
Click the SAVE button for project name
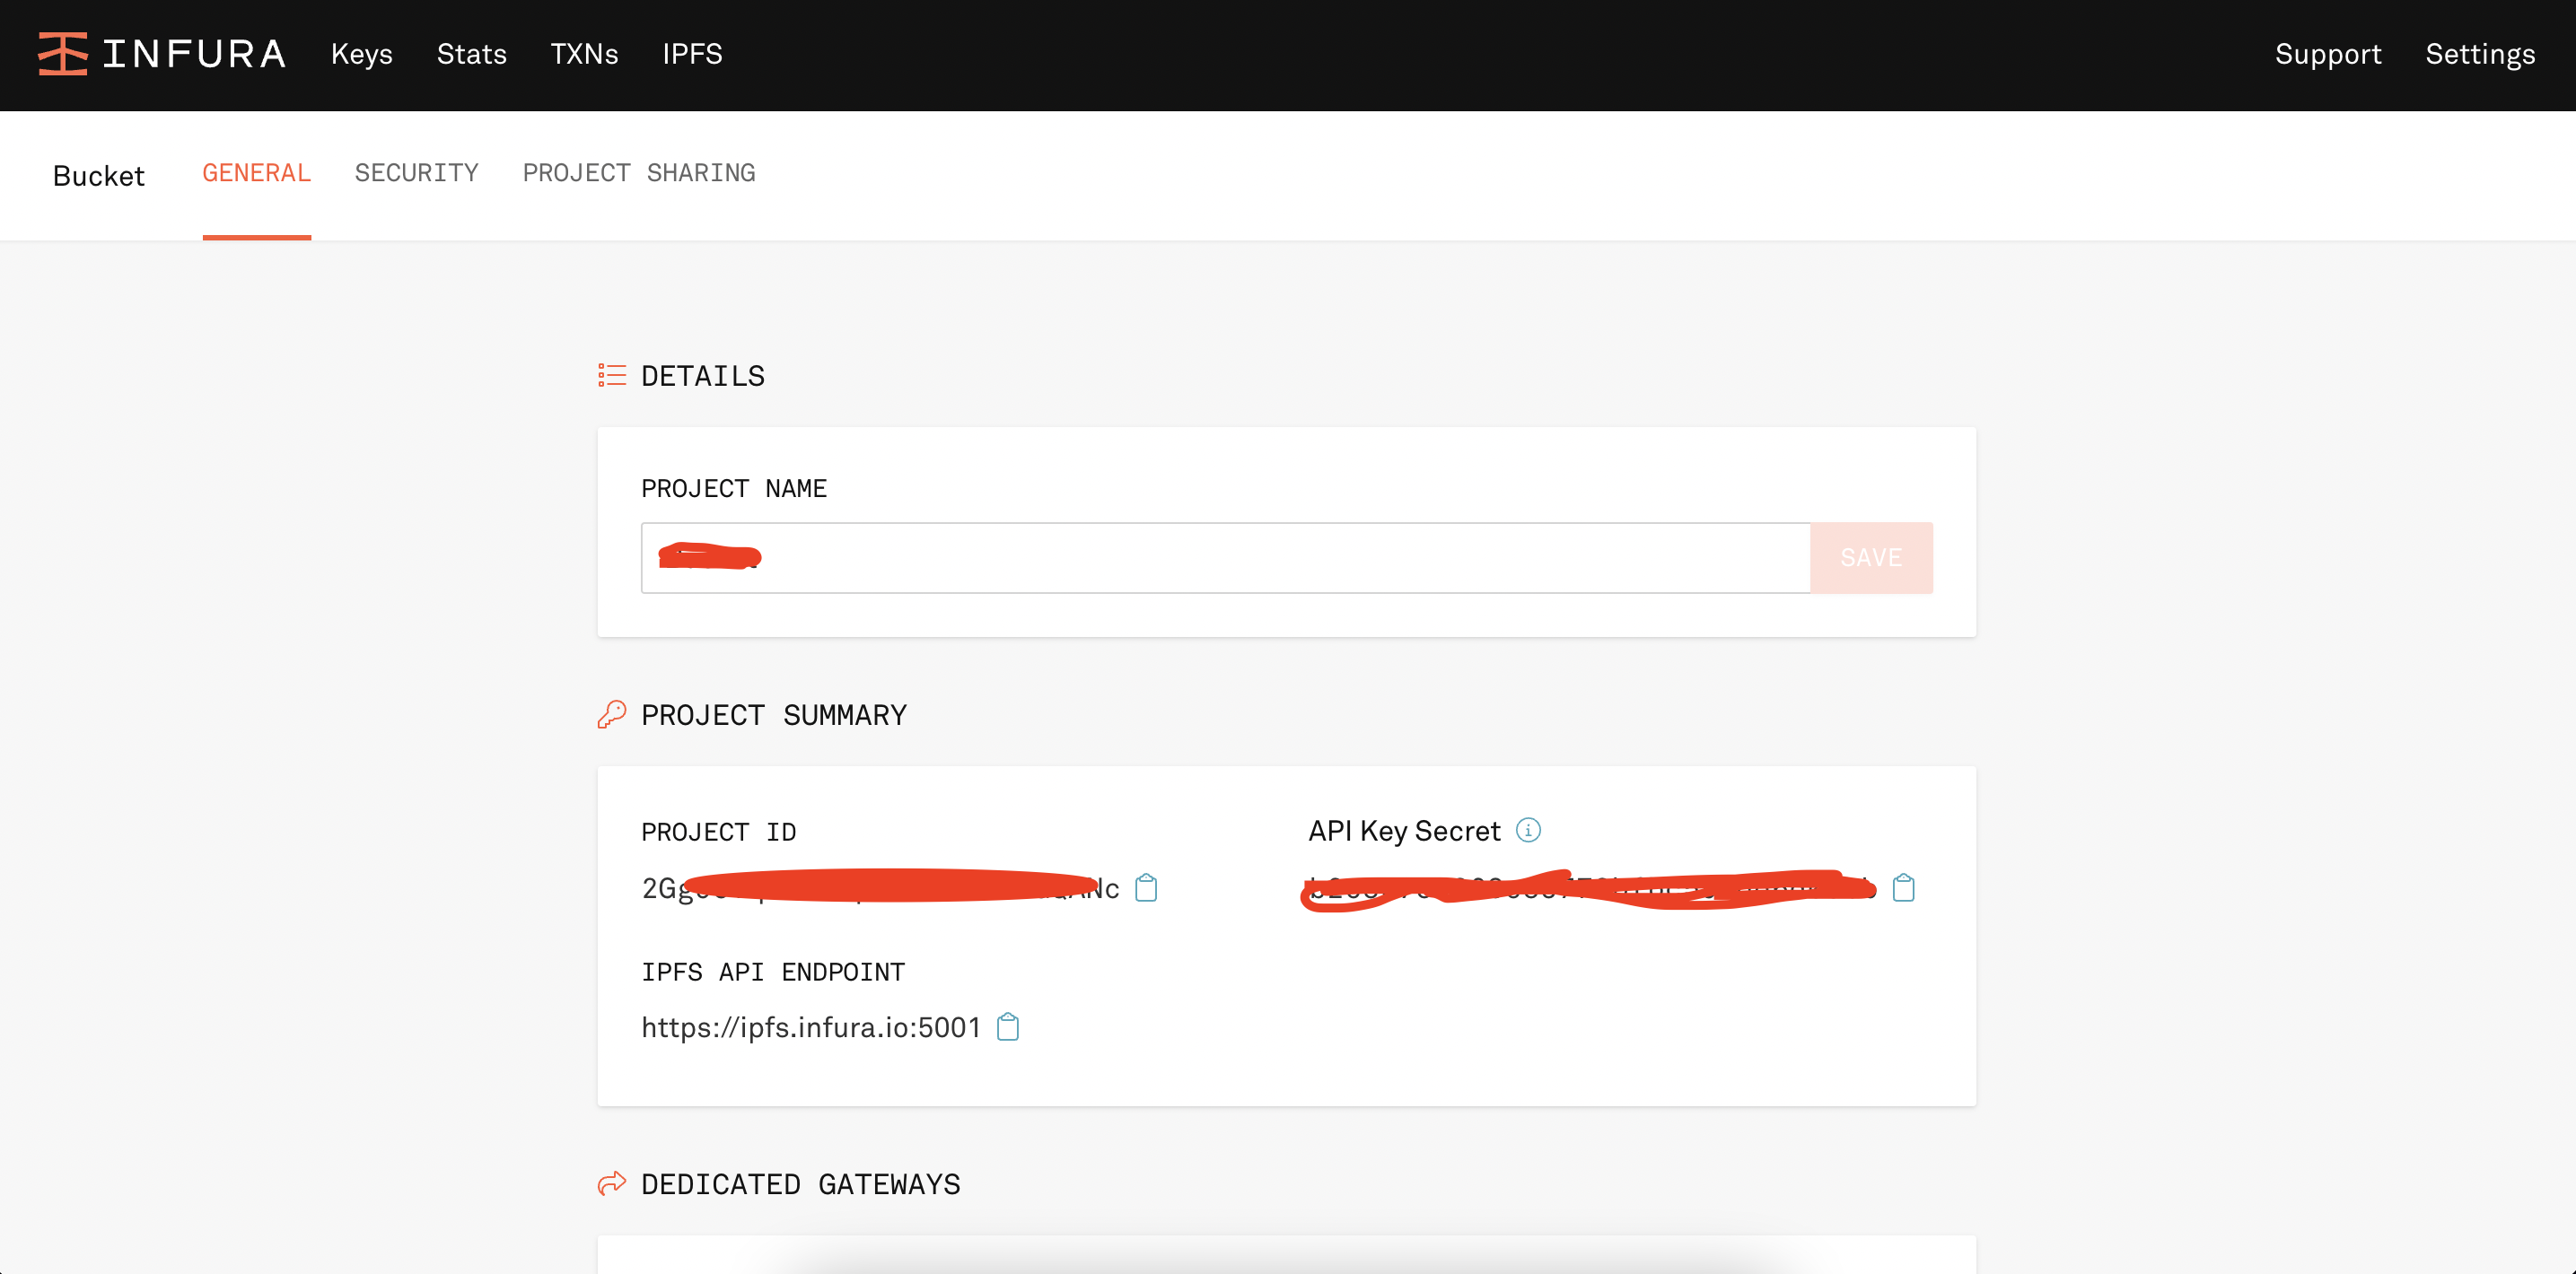pyautogui.click(x=1871, y=557)
